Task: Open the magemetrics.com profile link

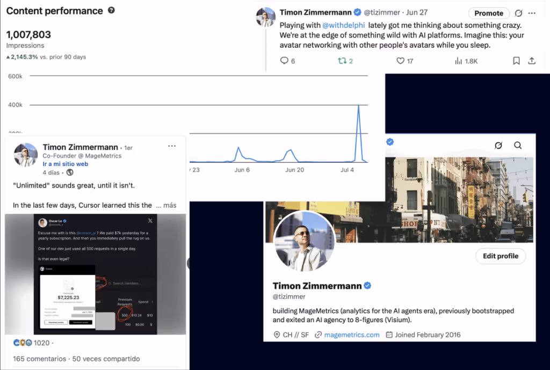Action: (x=351, y=335)
